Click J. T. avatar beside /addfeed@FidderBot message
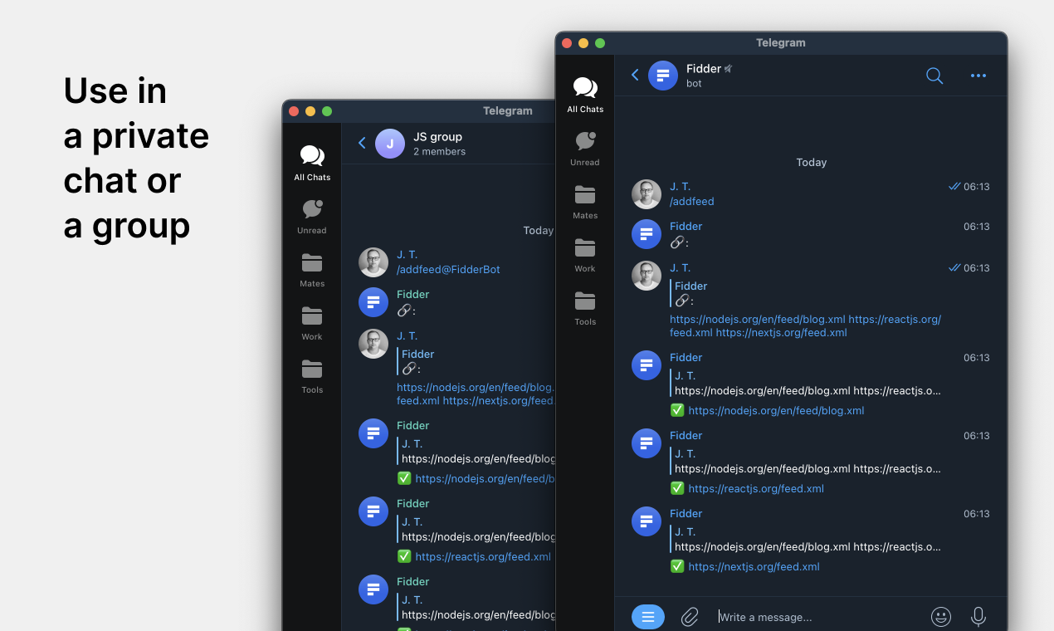1054x631 pixels. coord(373,262)
